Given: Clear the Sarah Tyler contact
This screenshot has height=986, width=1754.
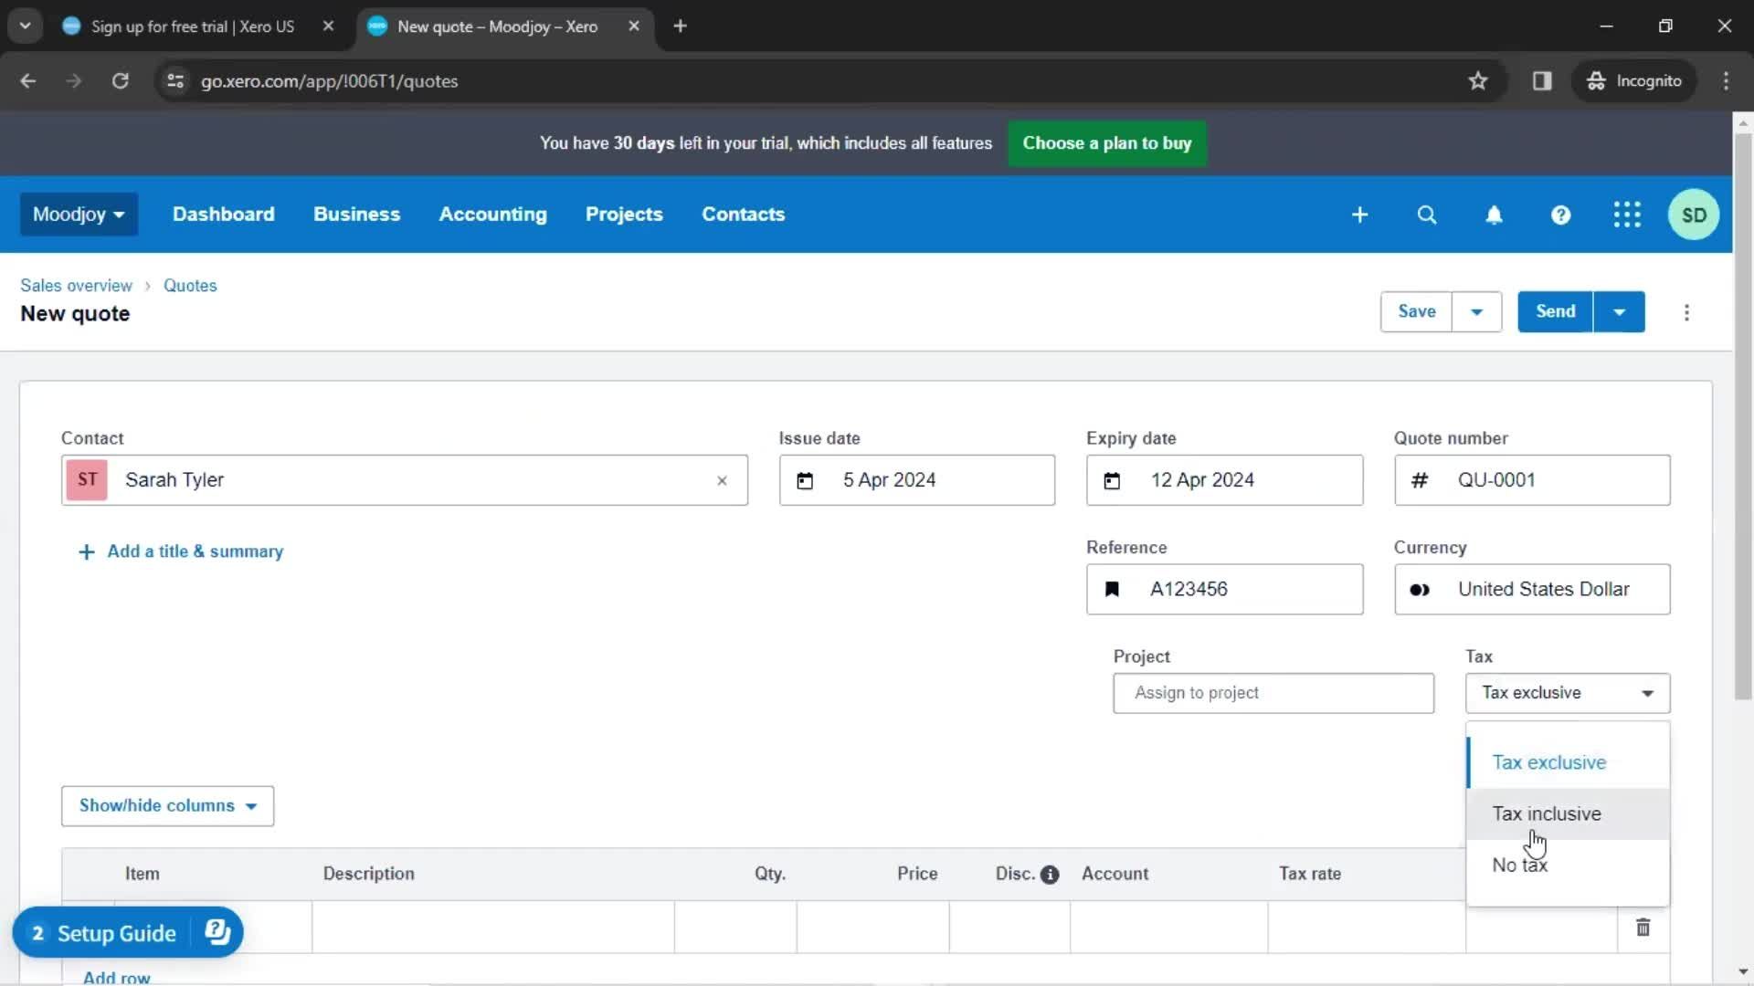Looking at the screenshot, I should [x=722, y=480].
